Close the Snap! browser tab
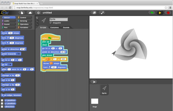Image resolution: width=173 pixels, height=111 pixels. (x=37, y=3)
